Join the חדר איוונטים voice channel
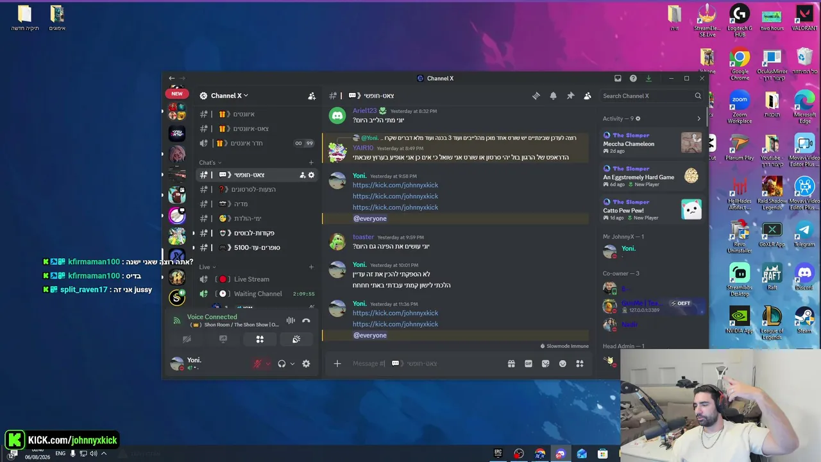The width and height of the screenshot is (821, 462). (x=257, y=143)
